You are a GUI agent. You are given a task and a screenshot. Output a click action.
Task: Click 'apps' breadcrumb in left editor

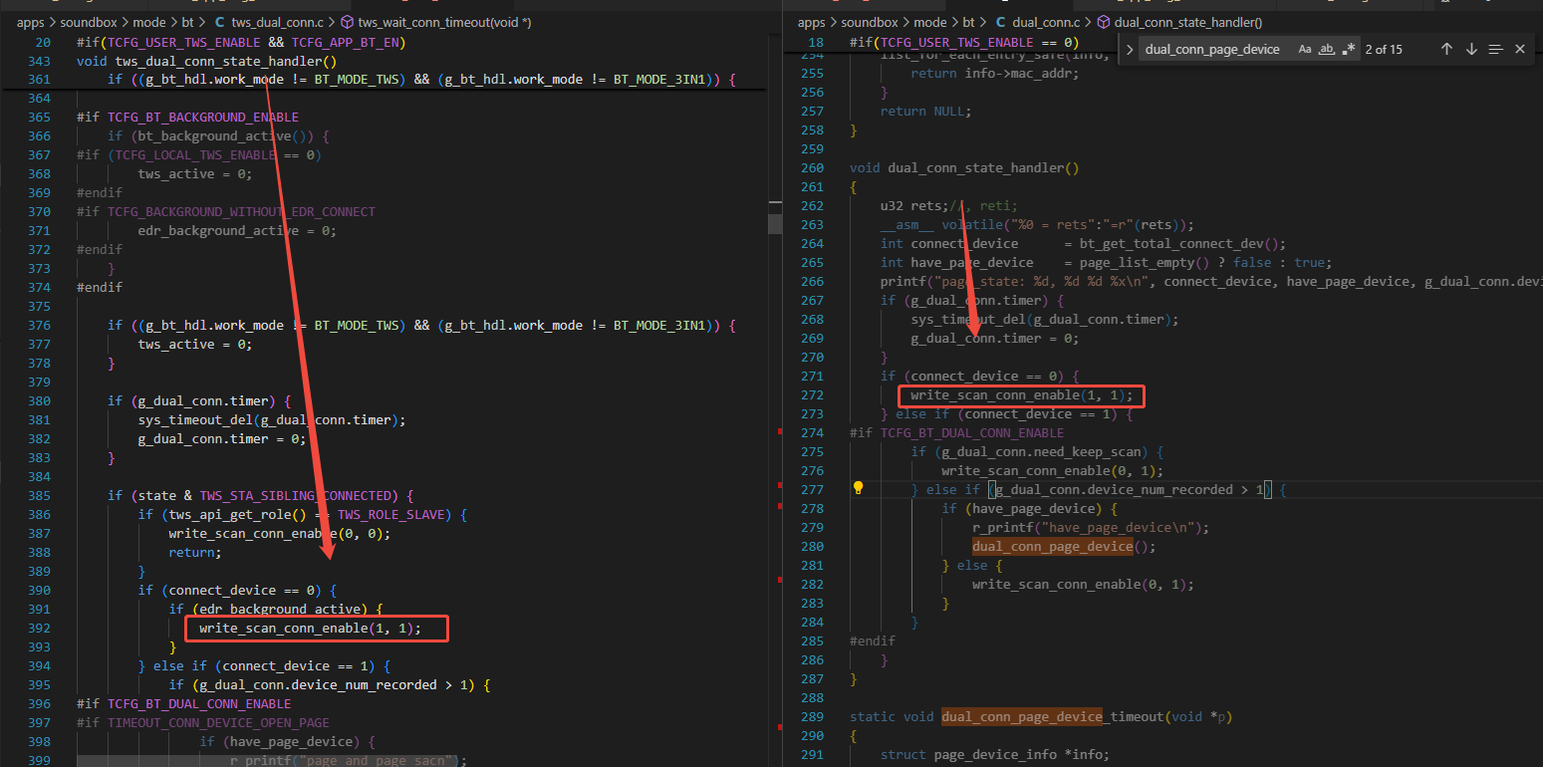(x=32, y=21)
